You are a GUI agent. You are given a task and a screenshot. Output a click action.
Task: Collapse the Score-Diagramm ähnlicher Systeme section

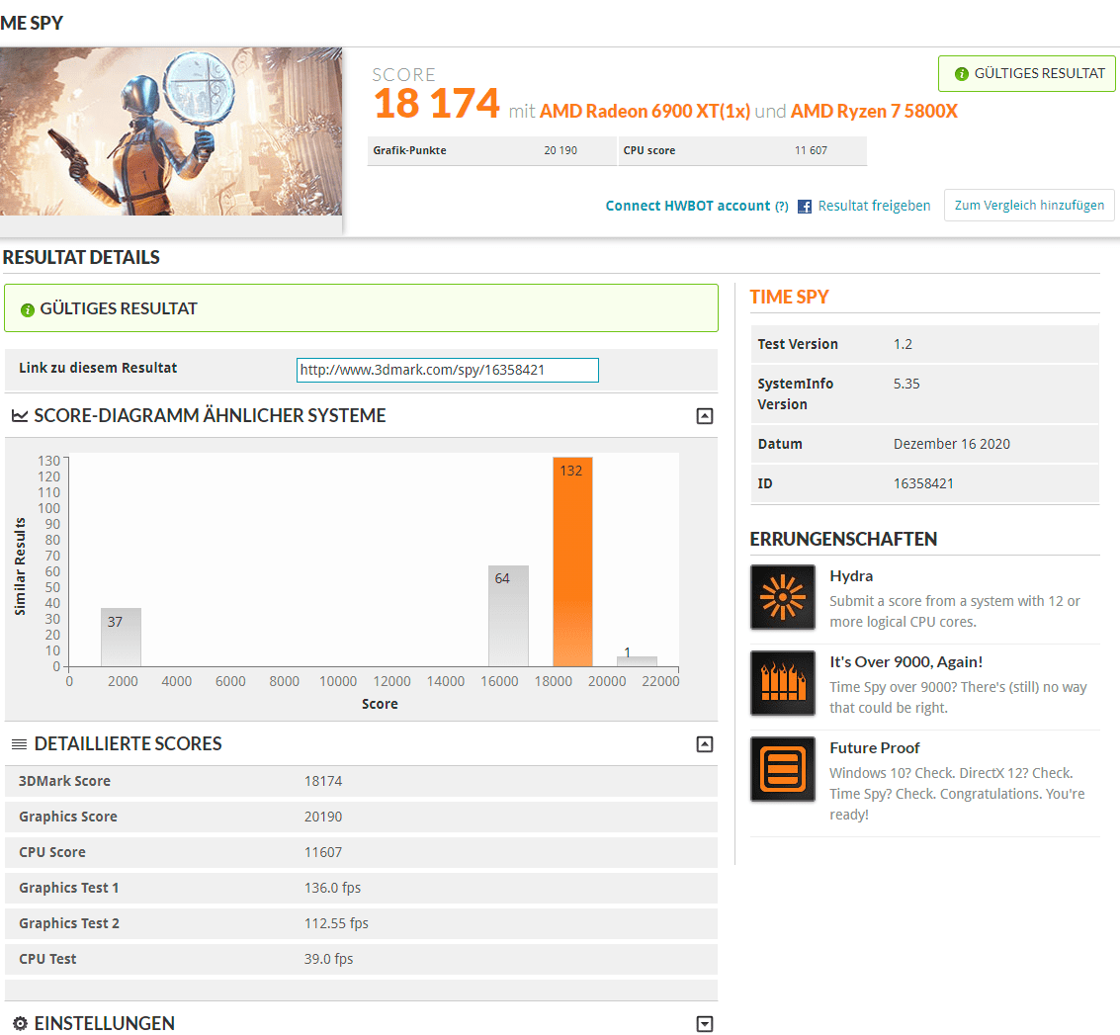pos(704,416)
